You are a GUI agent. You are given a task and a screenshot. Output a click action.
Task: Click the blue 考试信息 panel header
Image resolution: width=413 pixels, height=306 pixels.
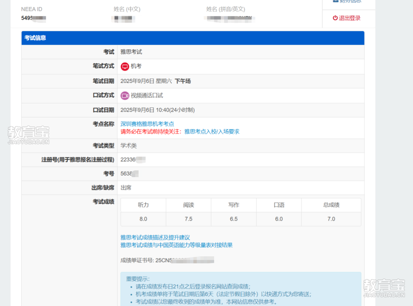(193, 38)
